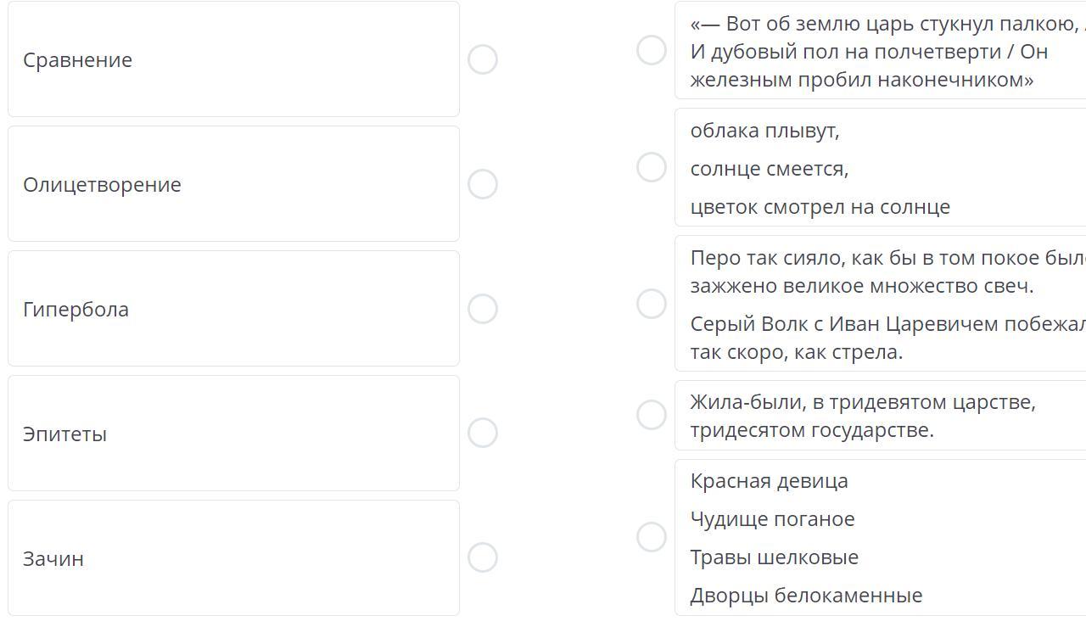Select radio circle for «облака плывут» answer
Screen dimensions: 1086x638
652,167
